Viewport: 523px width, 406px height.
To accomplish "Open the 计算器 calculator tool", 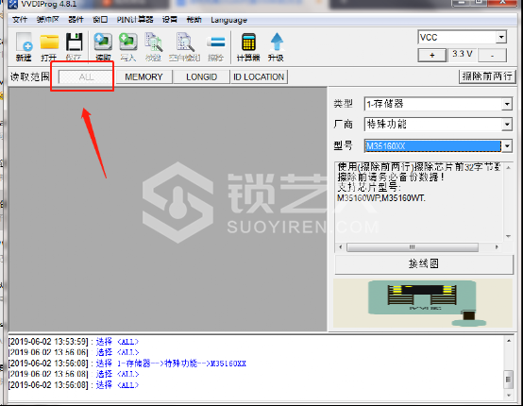I will (x=248, y=46).
